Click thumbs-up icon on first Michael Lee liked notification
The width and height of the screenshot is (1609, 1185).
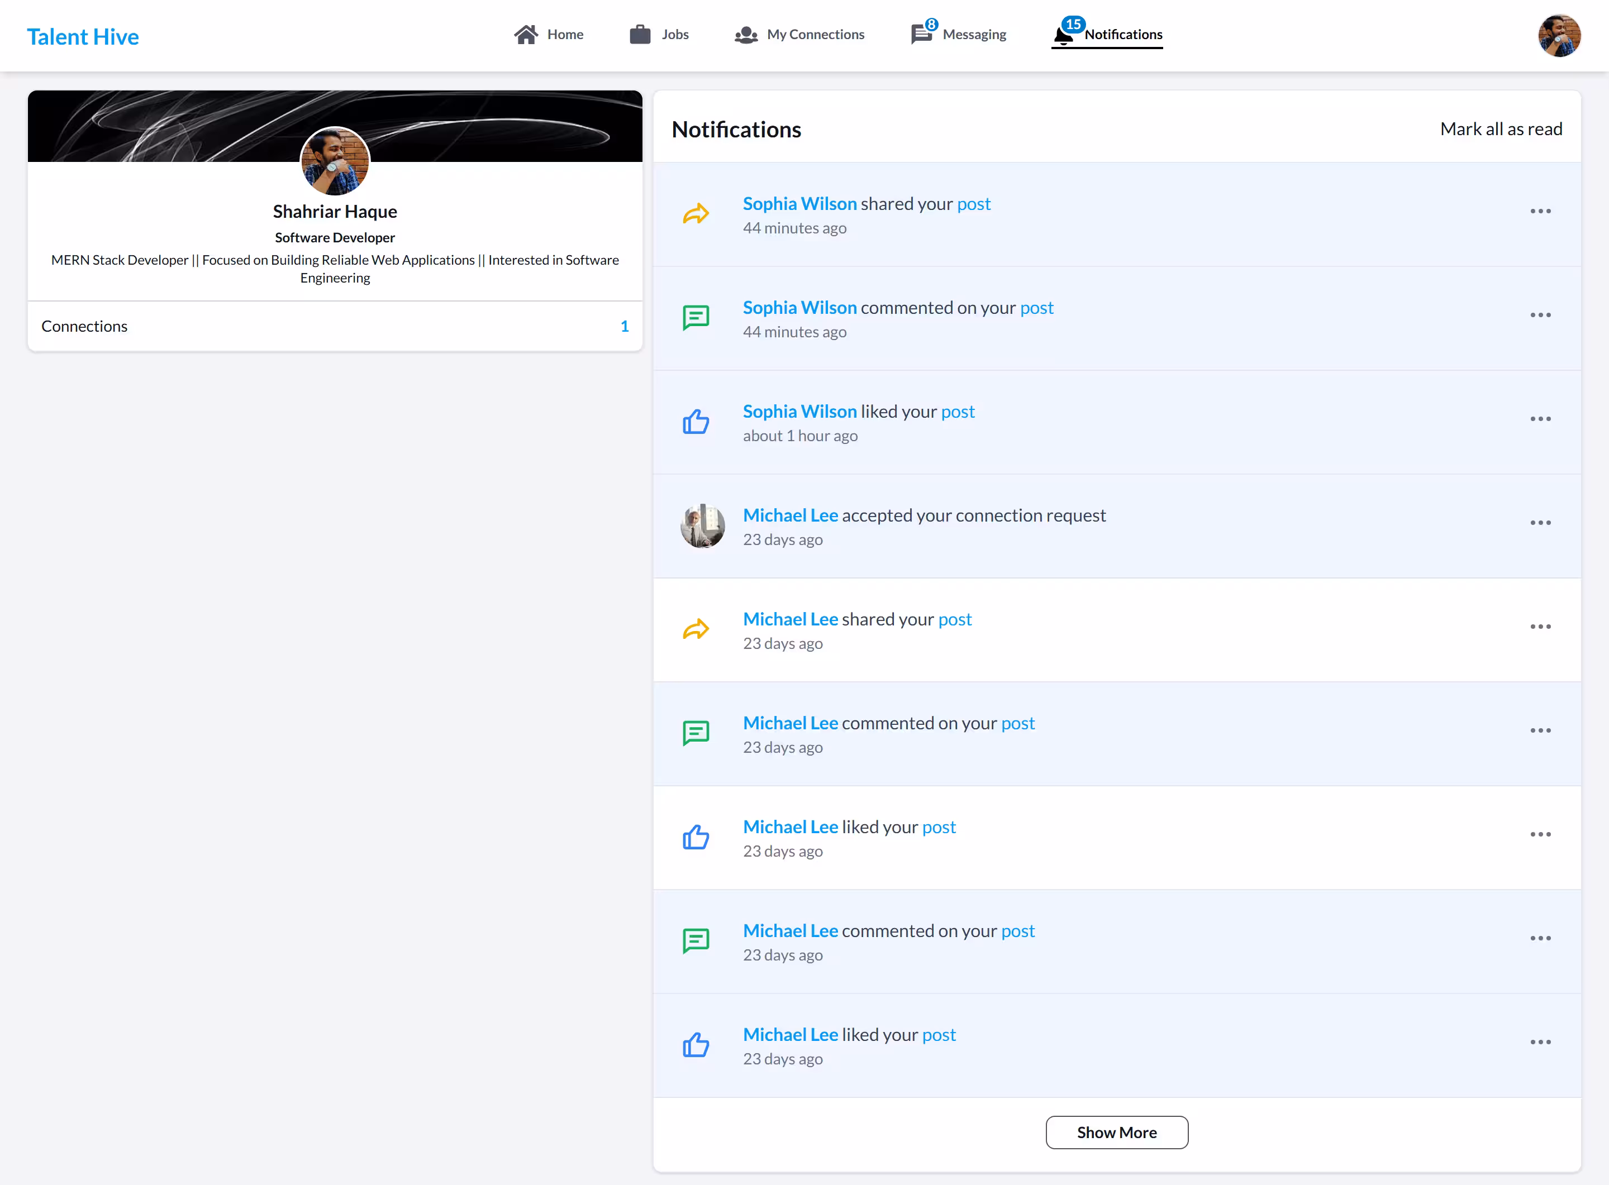coord(696,837)
